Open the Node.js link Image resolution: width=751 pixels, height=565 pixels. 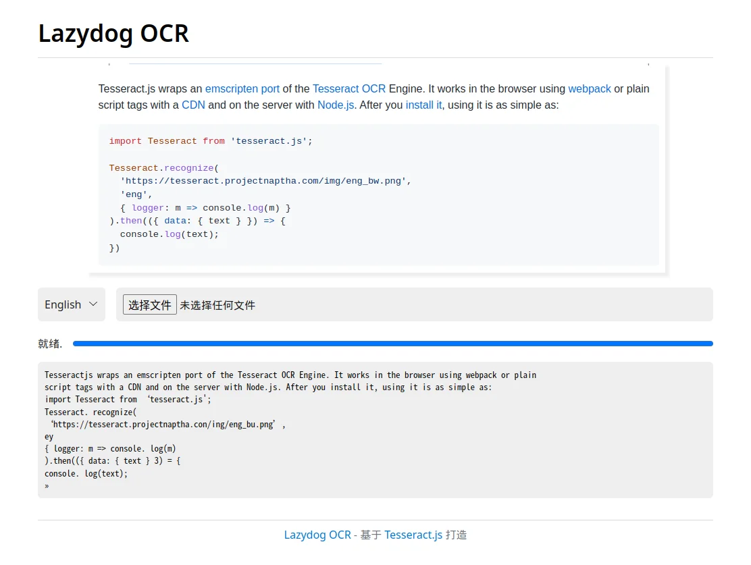335,105
